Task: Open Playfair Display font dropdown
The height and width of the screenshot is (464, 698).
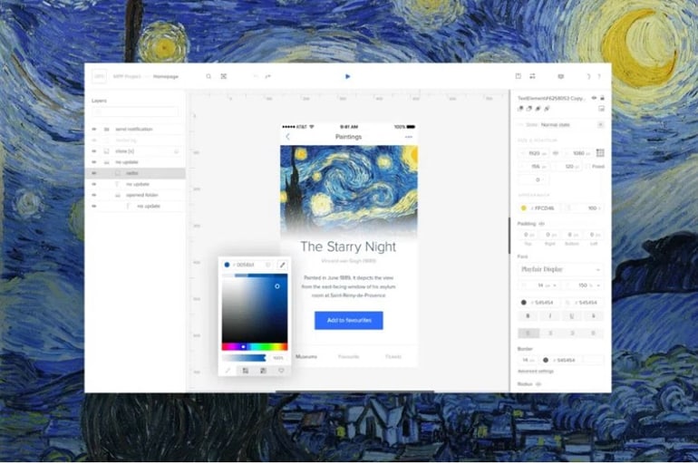Action: coord(561,269)
